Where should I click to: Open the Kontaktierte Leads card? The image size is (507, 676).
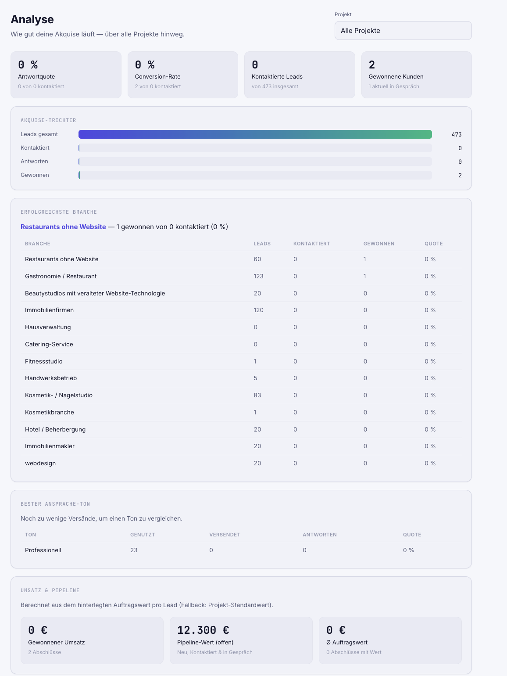[x=300, y=75]
